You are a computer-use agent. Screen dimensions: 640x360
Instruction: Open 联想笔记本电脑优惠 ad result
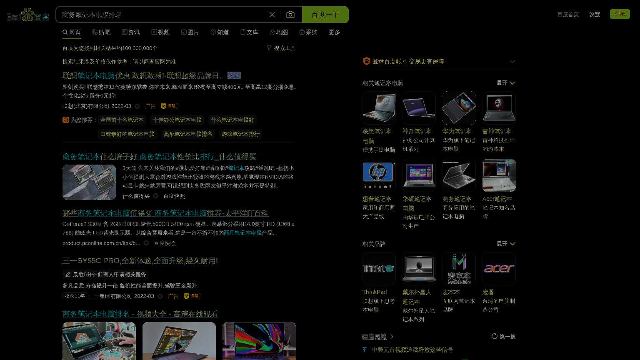click(x=143, y=75)
